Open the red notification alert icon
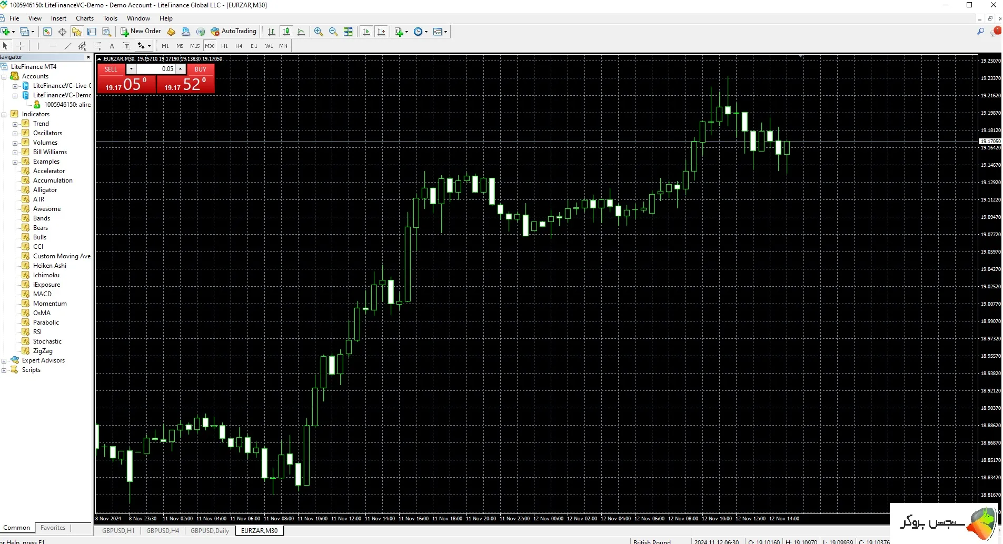1003x544 pixels. (x=996, y=32)
